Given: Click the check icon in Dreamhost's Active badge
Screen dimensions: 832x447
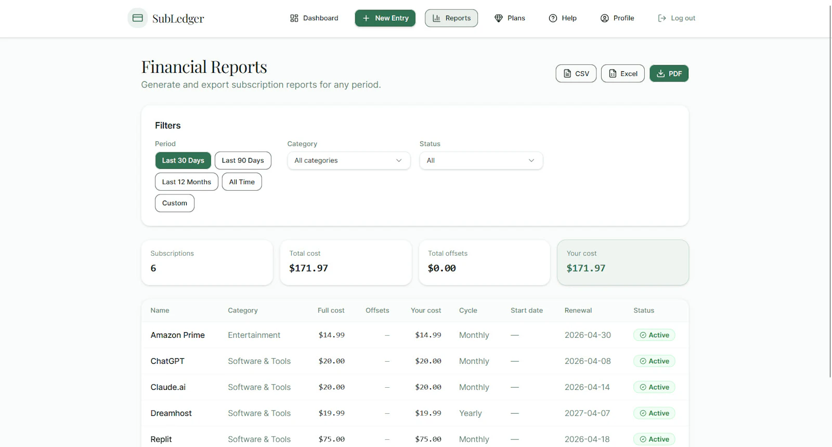Looking at the screenshot, I should pyautogui.click(x=643, y=413).
